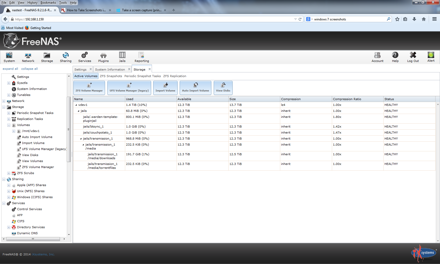The height and width of the screenshot is (264, 440).
Task: Switch to the System Information tab
Action: [x=110, y=70]
